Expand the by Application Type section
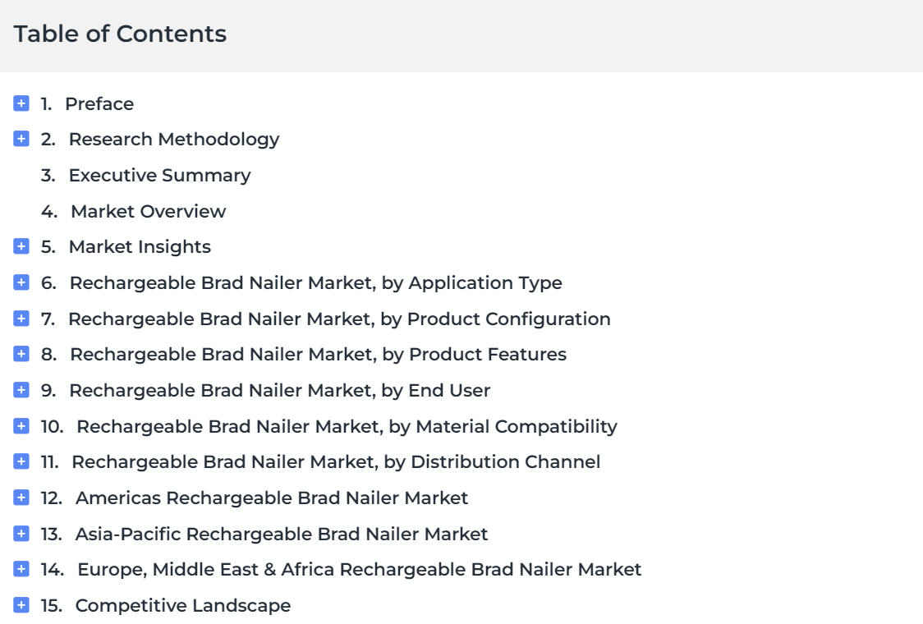Screen dimensions: 923x624 [21, 282]
